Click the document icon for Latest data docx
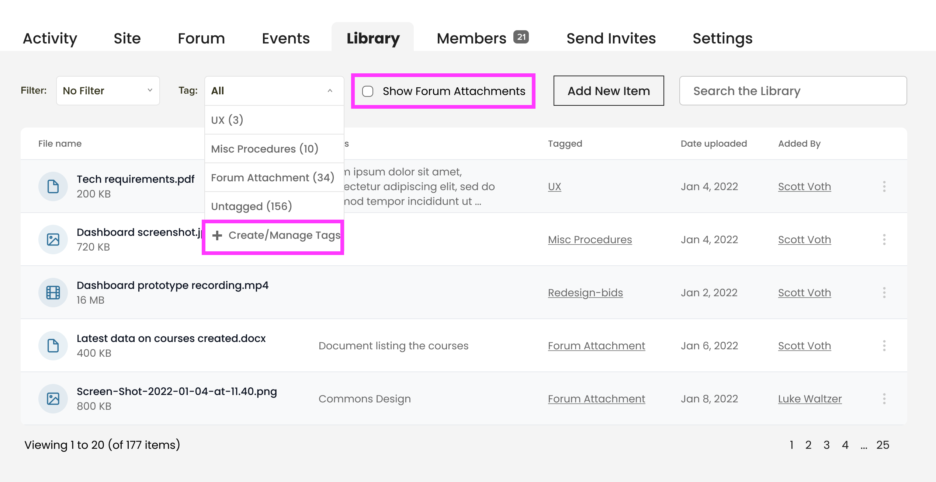The image size is (936, 482). click(x=53, y=346)
